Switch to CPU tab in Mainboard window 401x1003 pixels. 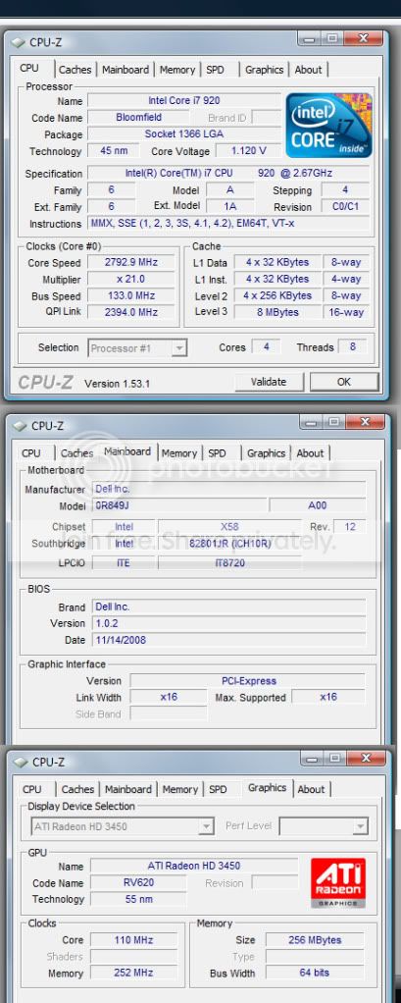coord(30,452)
